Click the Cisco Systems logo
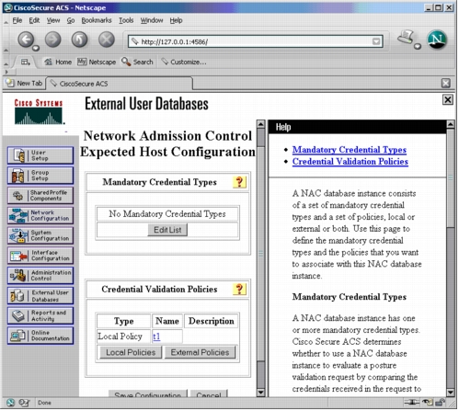This screenshot has height=411, width=459. click(39, 112)
